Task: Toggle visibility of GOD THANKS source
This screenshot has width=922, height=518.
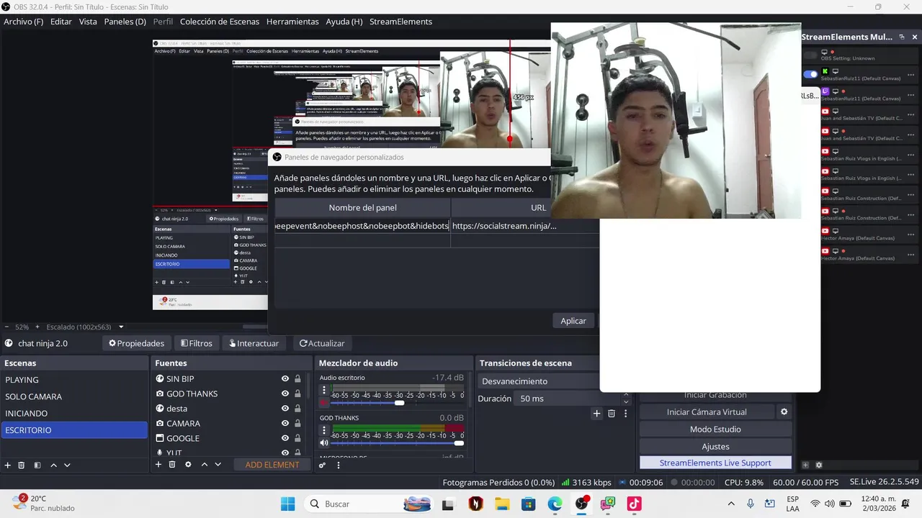Action: pyautogui.click(x=285, y=394)
